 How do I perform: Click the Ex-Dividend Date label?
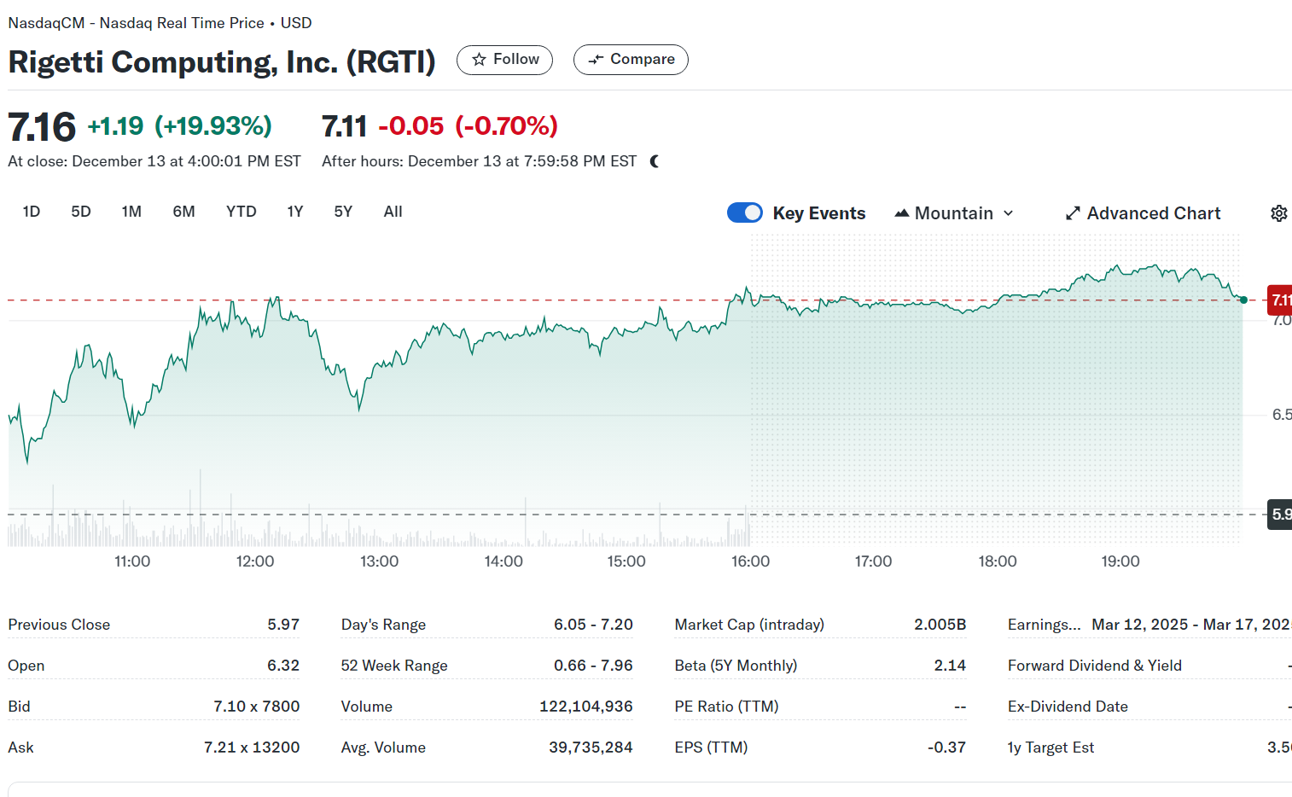point(1068,707)
